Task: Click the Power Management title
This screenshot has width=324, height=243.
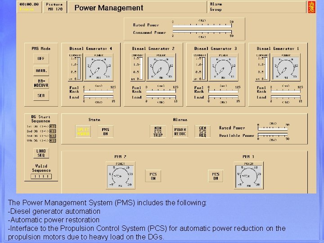Action: (109, 8)
